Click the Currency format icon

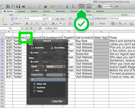(x=113, y=24)
